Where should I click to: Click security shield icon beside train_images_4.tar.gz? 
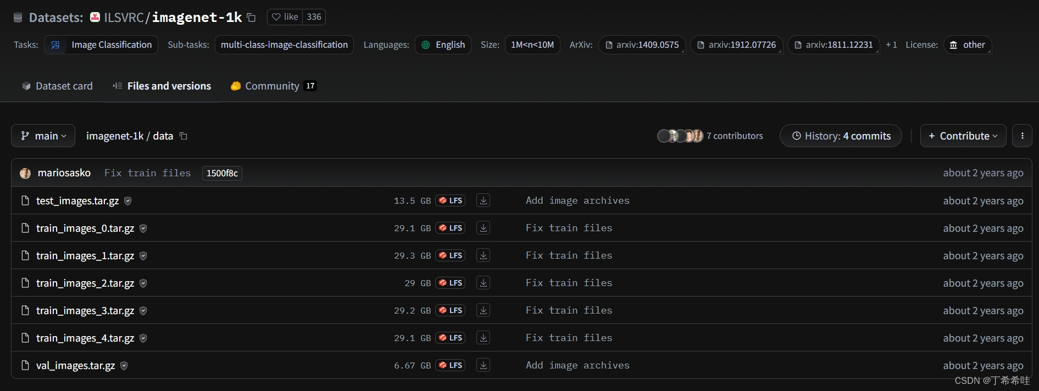143,338
